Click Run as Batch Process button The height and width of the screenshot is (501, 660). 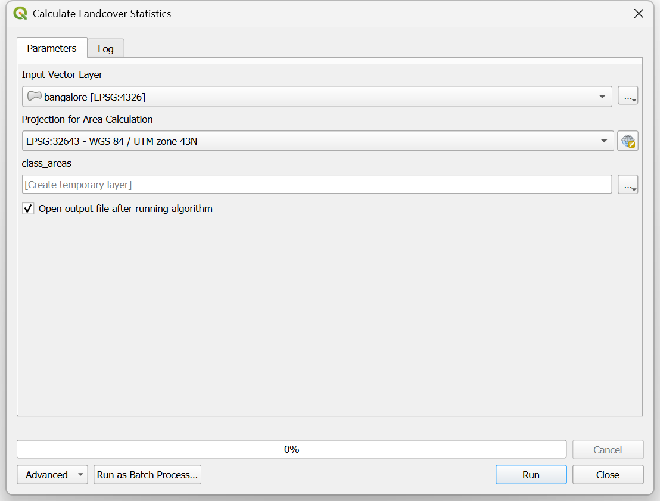[147, 475]
